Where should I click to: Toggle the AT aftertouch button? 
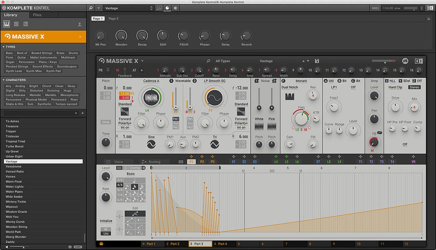(x=142, y=70)
